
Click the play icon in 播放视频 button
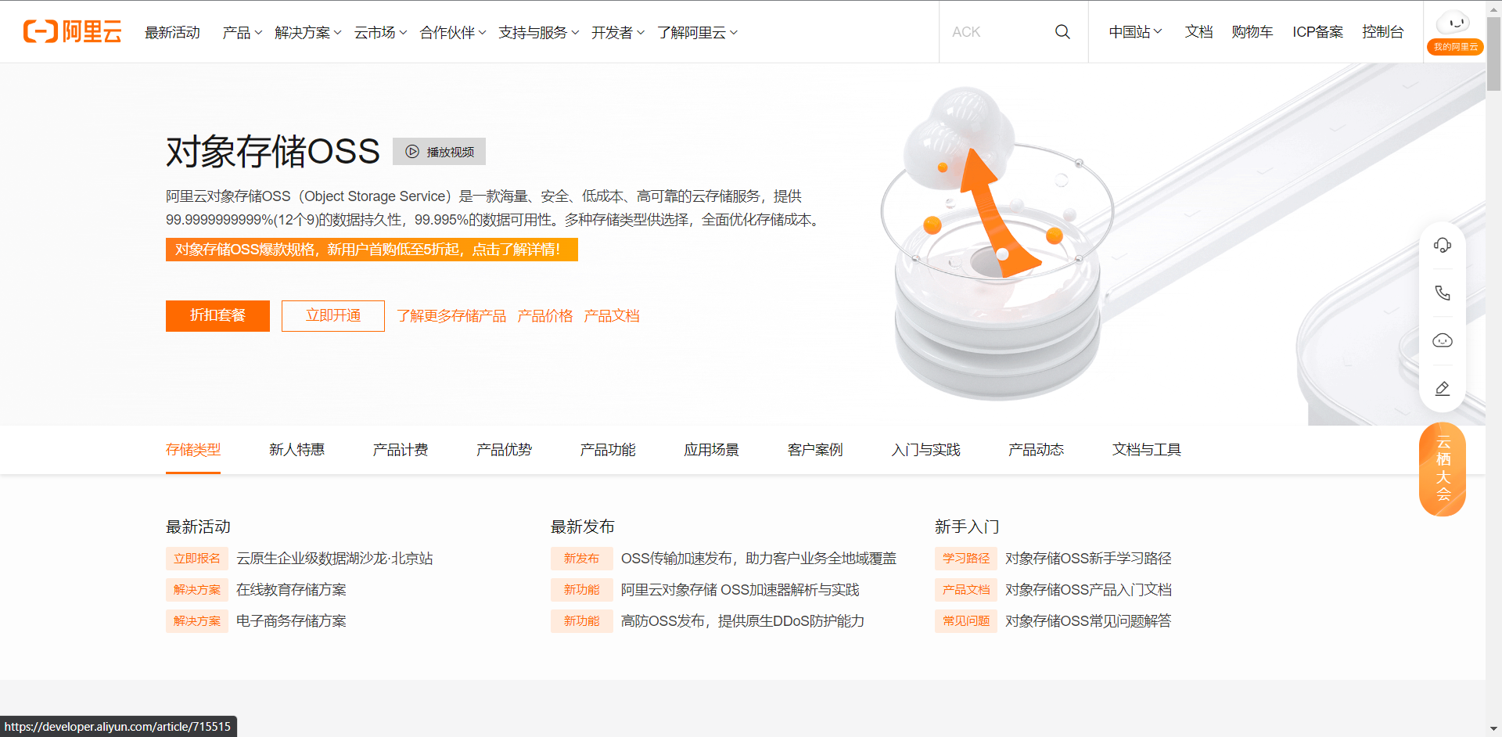coord(412,152)
